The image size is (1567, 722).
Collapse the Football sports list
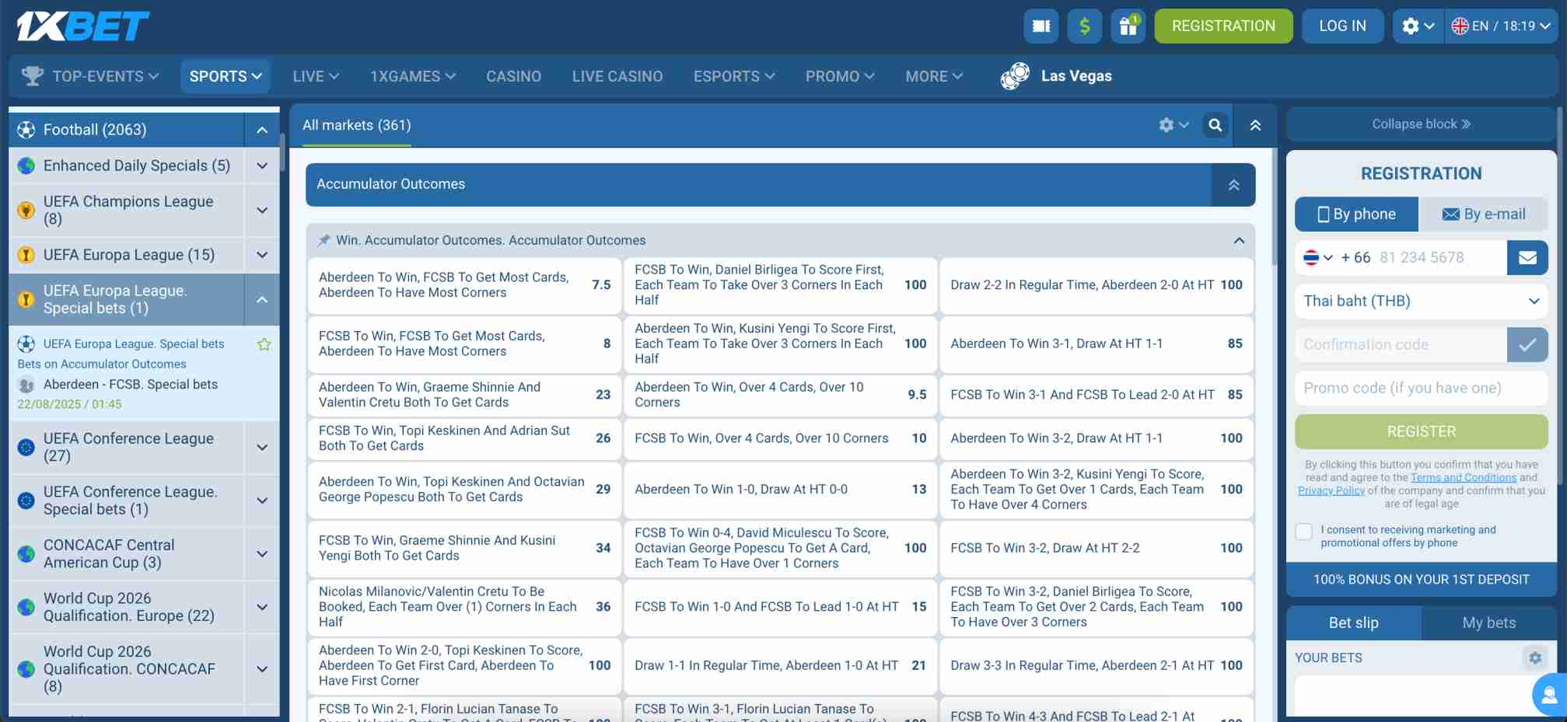click(262, 130)
